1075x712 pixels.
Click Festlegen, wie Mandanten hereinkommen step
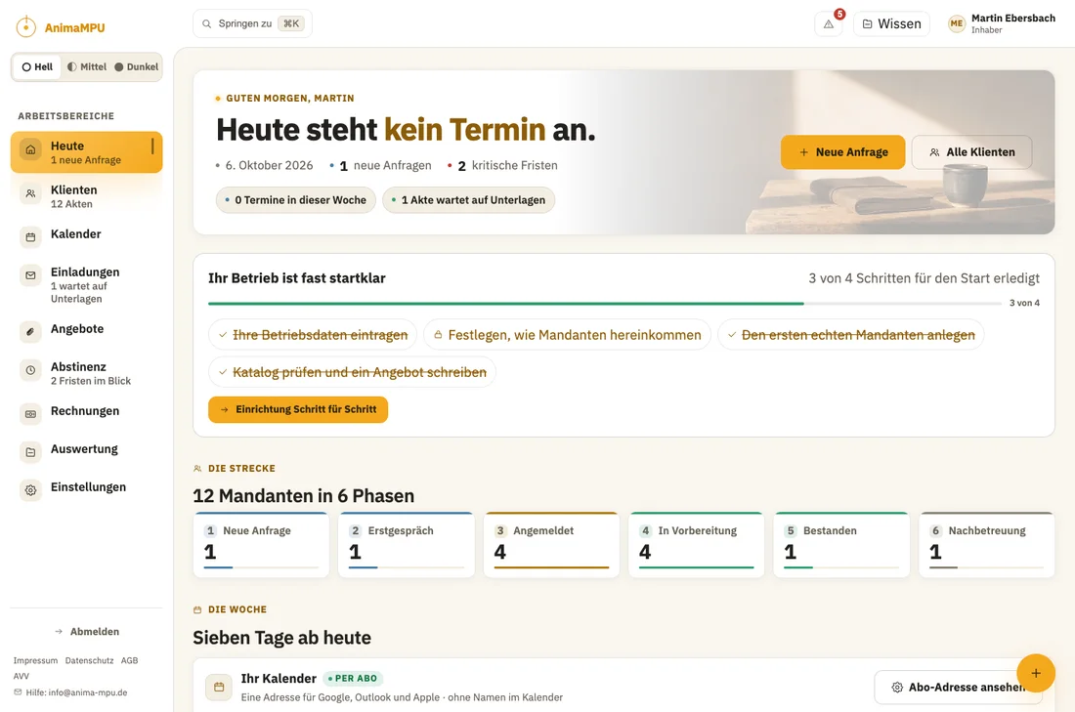(567, 334)
